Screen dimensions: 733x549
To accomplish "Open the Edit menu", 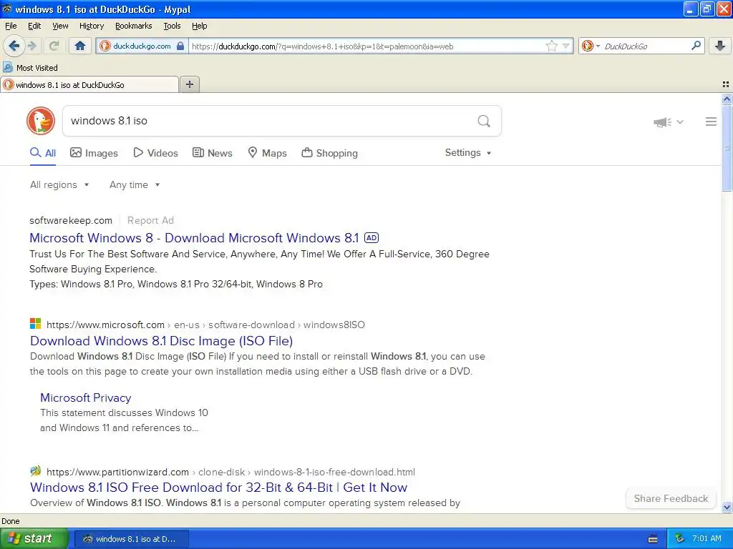I will 34,26.
